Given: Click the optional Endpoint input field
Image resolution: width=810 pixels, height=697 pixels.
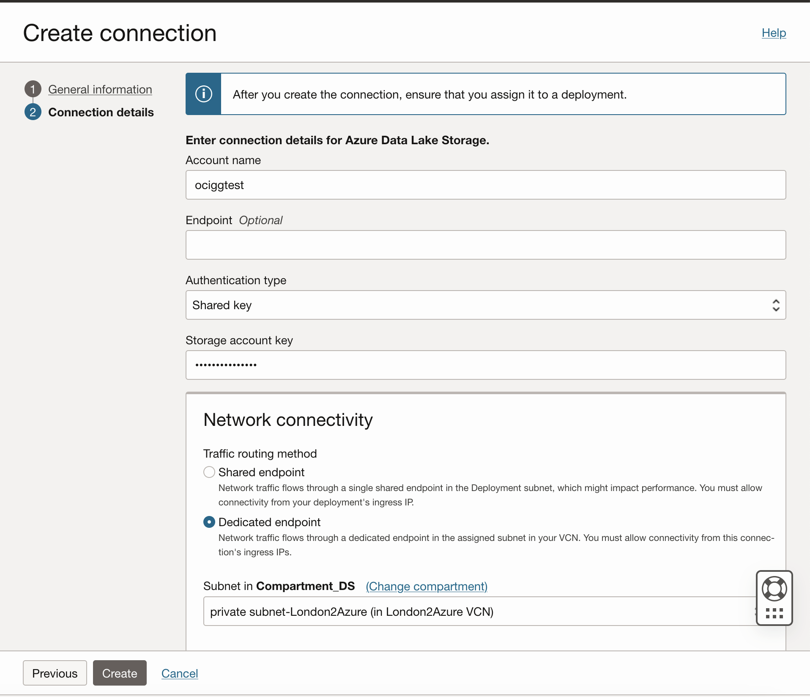Looking at the screenshot, I should click(485, 245).
